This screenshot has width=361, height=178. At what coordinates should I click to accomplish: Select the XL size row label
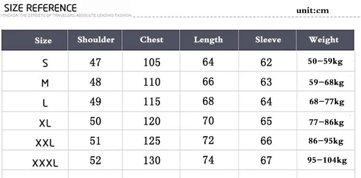(x=45, y=124)
